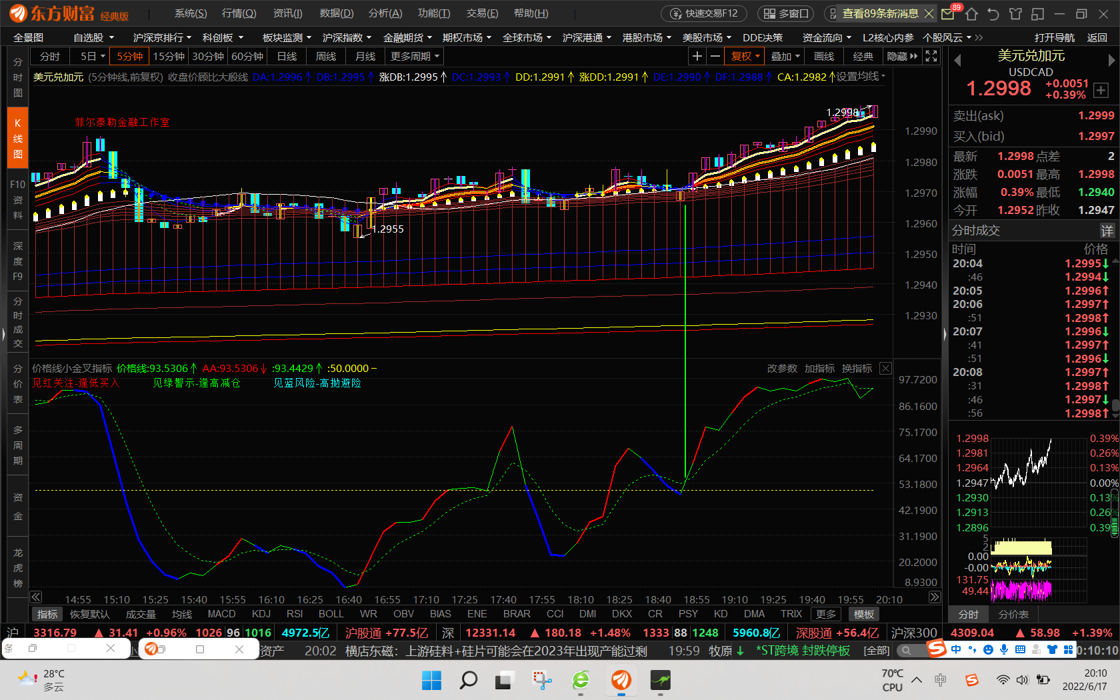Select KDJ indicator tab
Image resolution: width=1120 pixels, height=700 pixels.
coord(261,614)
